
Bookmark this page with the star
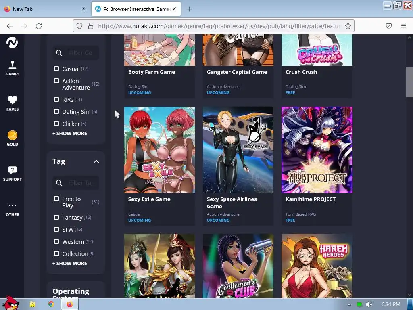click(x=348, y=26)
